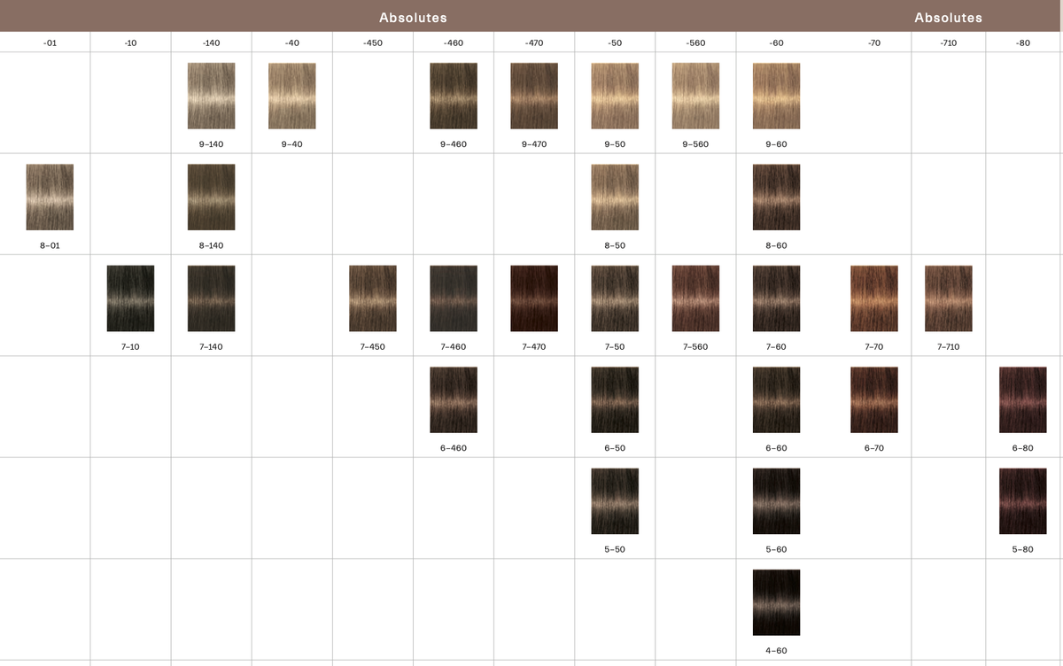Select the 9-560 blonde swatch

695,96
